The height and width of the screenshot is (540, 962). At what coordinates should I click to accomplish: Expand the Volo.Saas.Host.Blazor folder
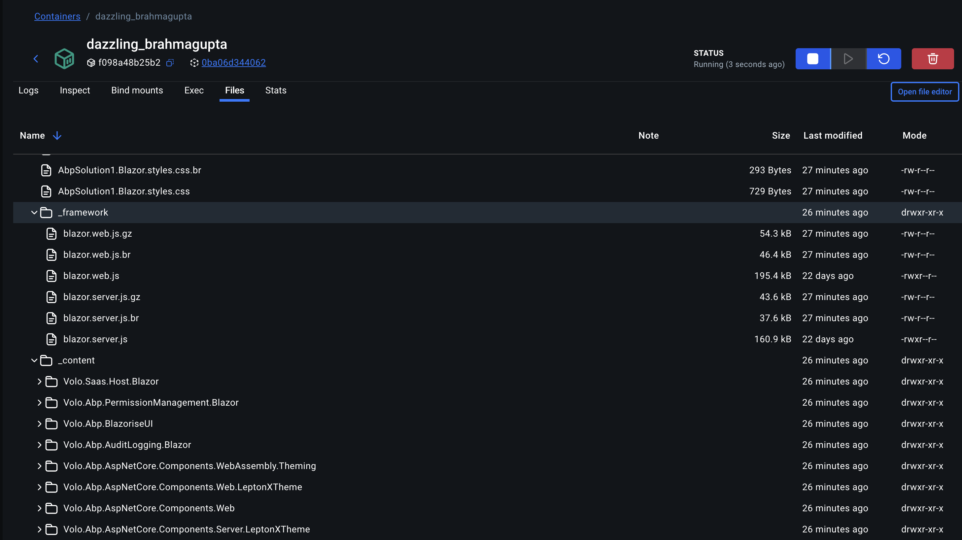39,382
